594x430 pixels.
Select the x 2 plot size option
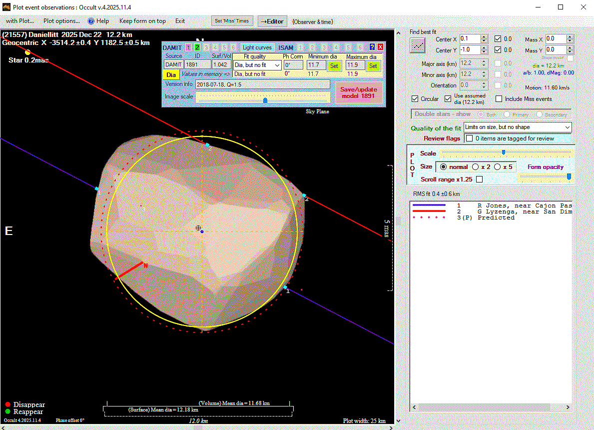pyautogui.click(x=476, y=167)
